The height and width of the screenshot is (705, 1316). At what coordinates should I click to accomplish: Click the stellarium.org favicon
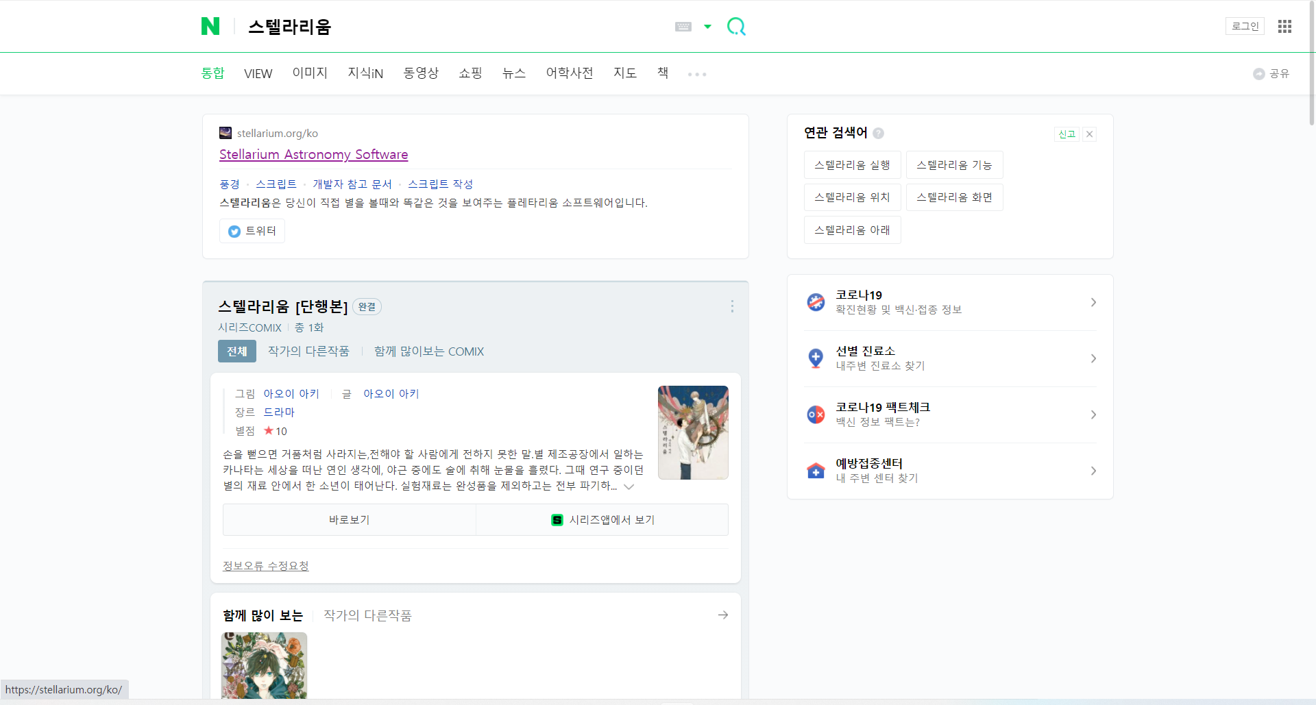click(x=226, y=133)
